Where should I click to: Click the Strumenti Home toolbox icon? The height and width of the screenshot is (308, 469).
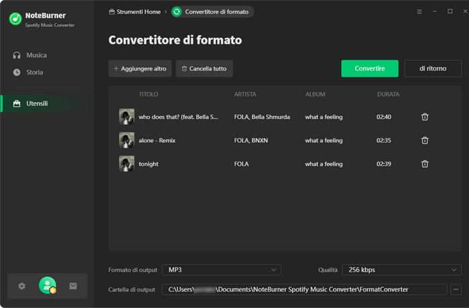click(x=112, y=11)
